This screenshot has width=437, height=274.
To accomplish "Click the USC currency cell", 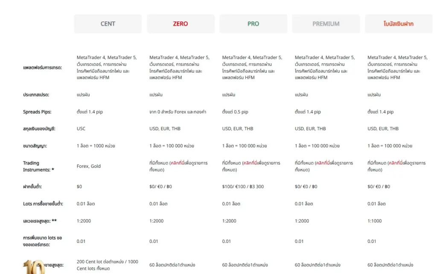I will click(x=81, y=128).
